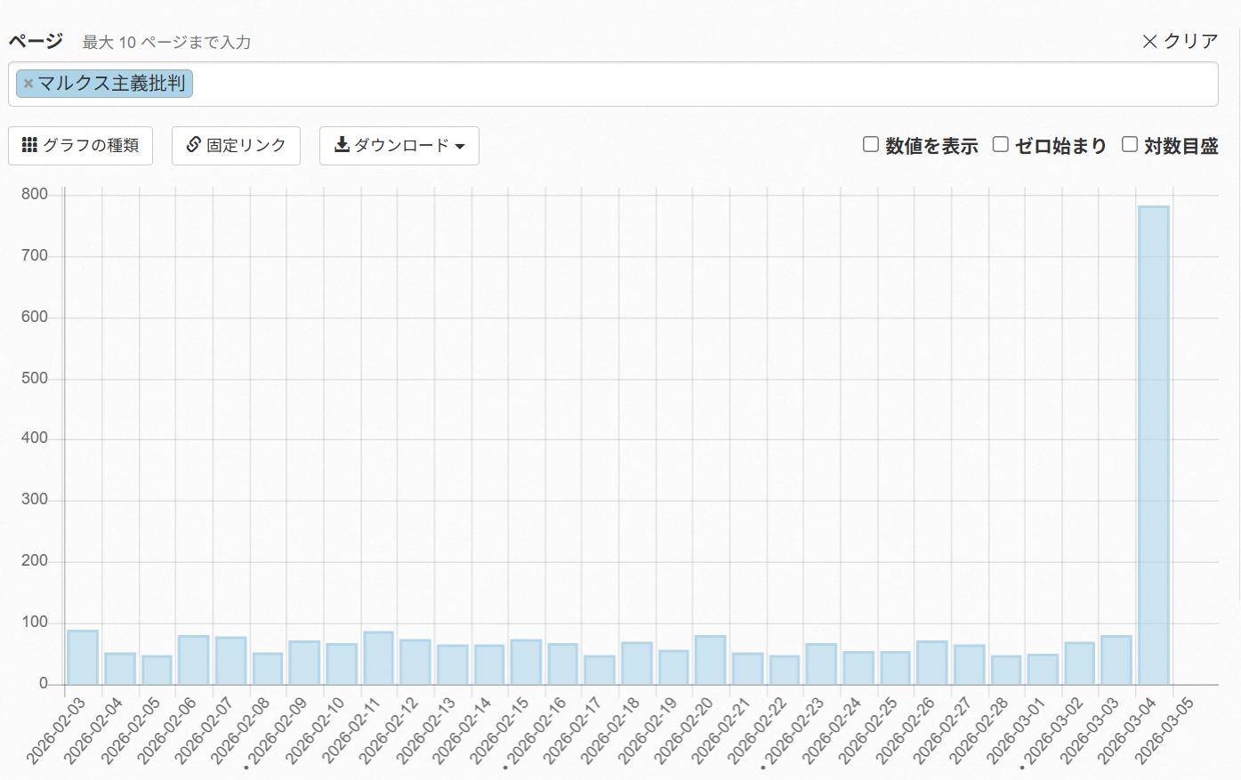Expand the ダウンロード dropdown caret
This screenshot has width=1241, height=780.
click(x=460, y=147)
